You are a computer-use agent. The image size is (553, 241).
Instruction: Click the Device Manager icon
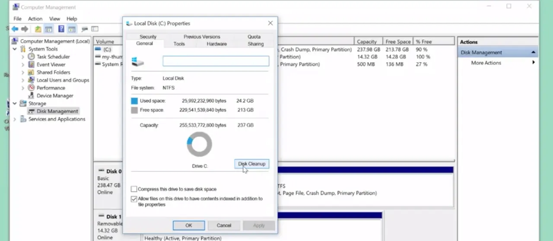pos(31,95)
